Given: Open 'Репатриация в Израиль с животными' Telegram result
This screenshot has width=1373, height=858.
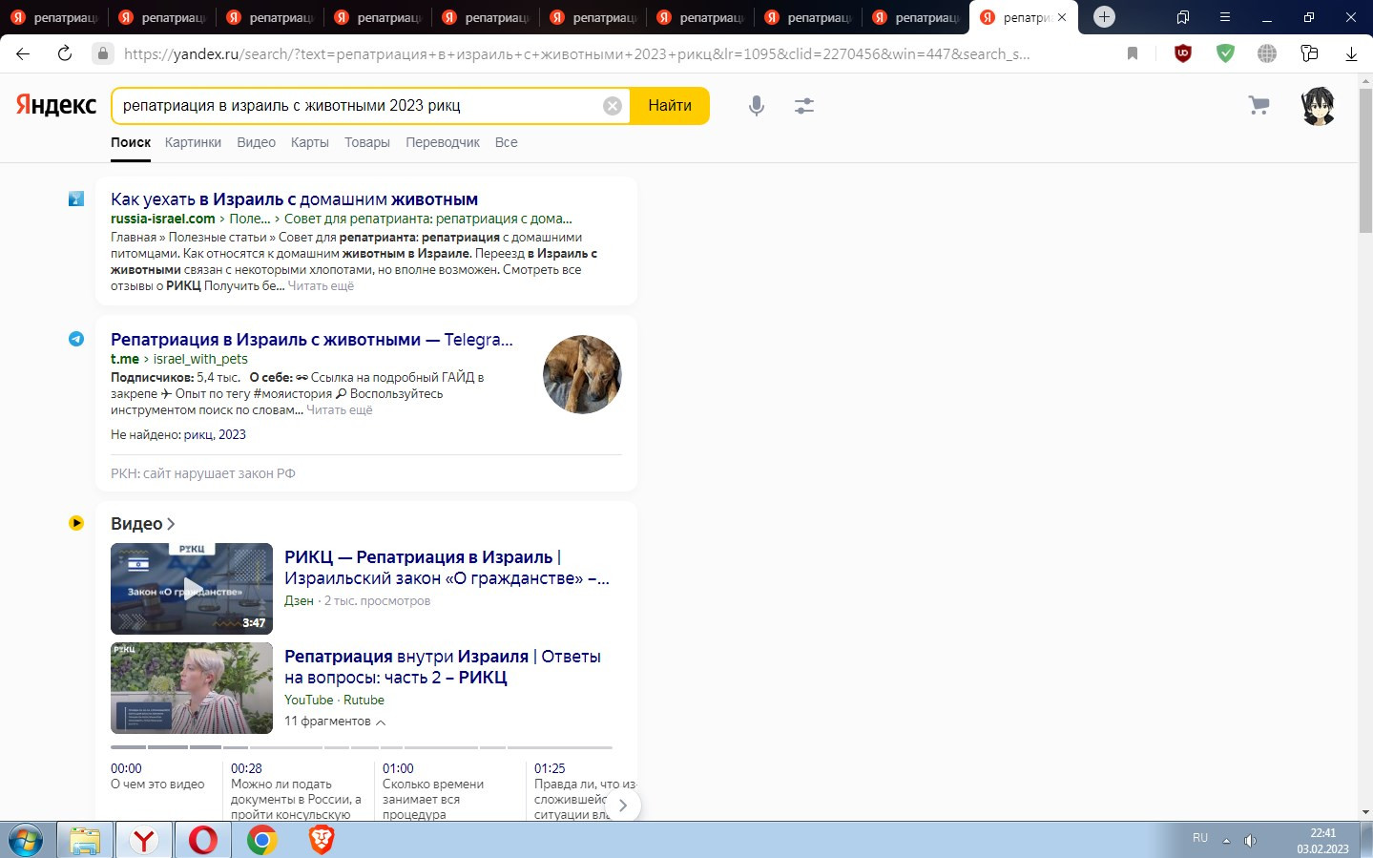Looking at the screenshot, I should [312, 340].
